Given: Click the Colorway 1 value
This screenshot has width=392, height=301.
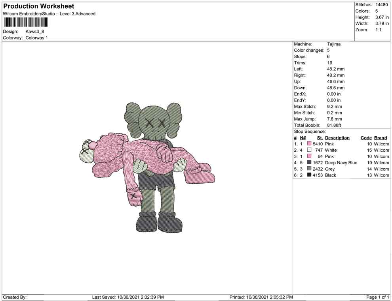Looking at the screenshot, I should tap(36, 38).
